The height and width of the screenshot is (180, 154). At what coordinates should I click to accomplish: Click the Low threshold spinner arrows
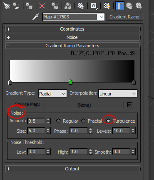tap(48, 152)
